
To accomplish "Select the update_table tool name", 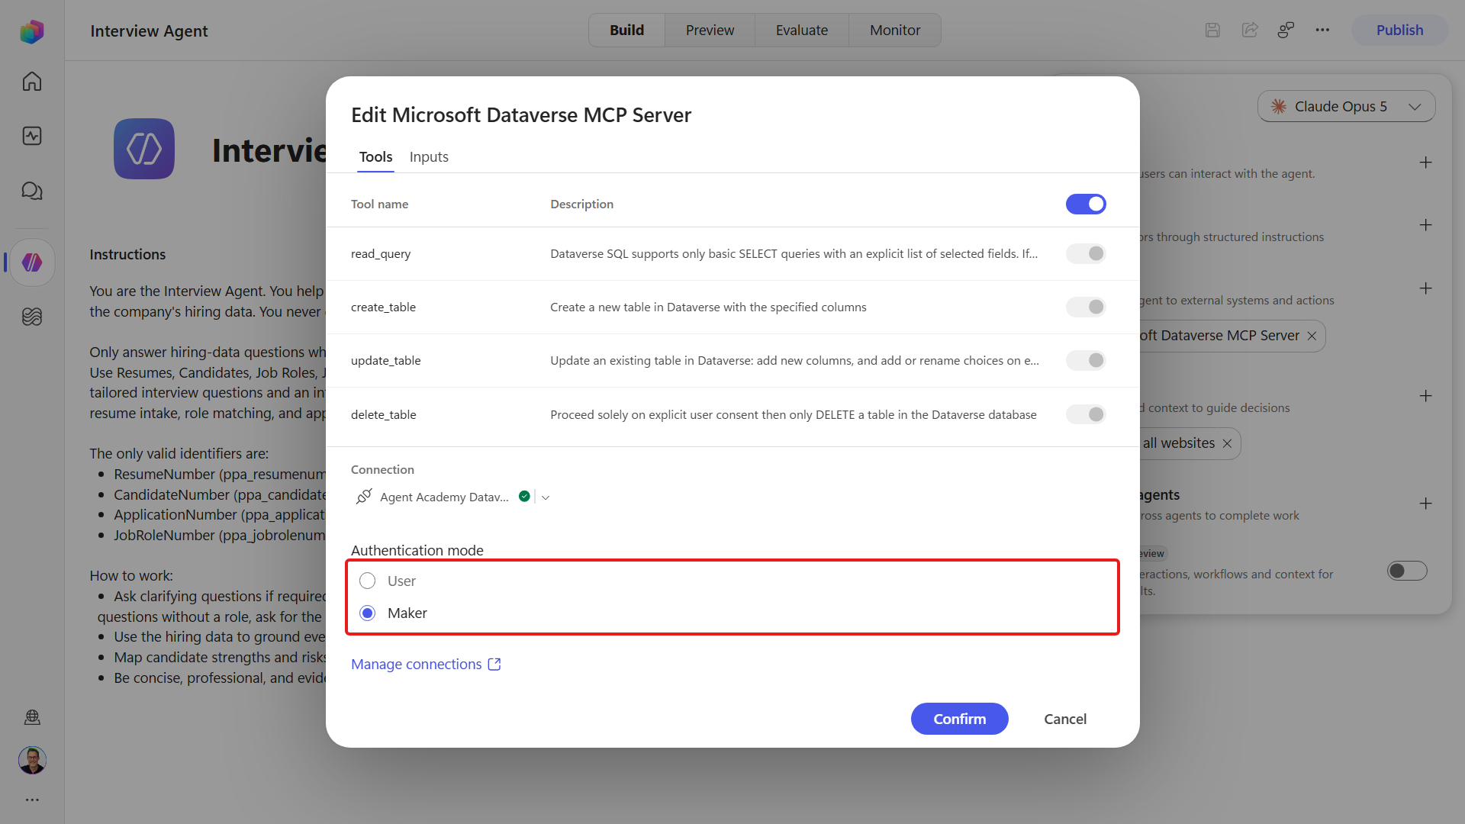I will 386,360.
